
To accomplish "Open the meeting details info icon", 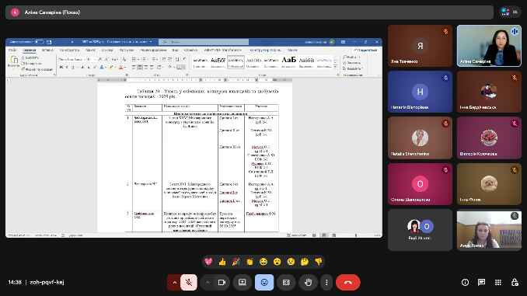I will tap(465, 283).
